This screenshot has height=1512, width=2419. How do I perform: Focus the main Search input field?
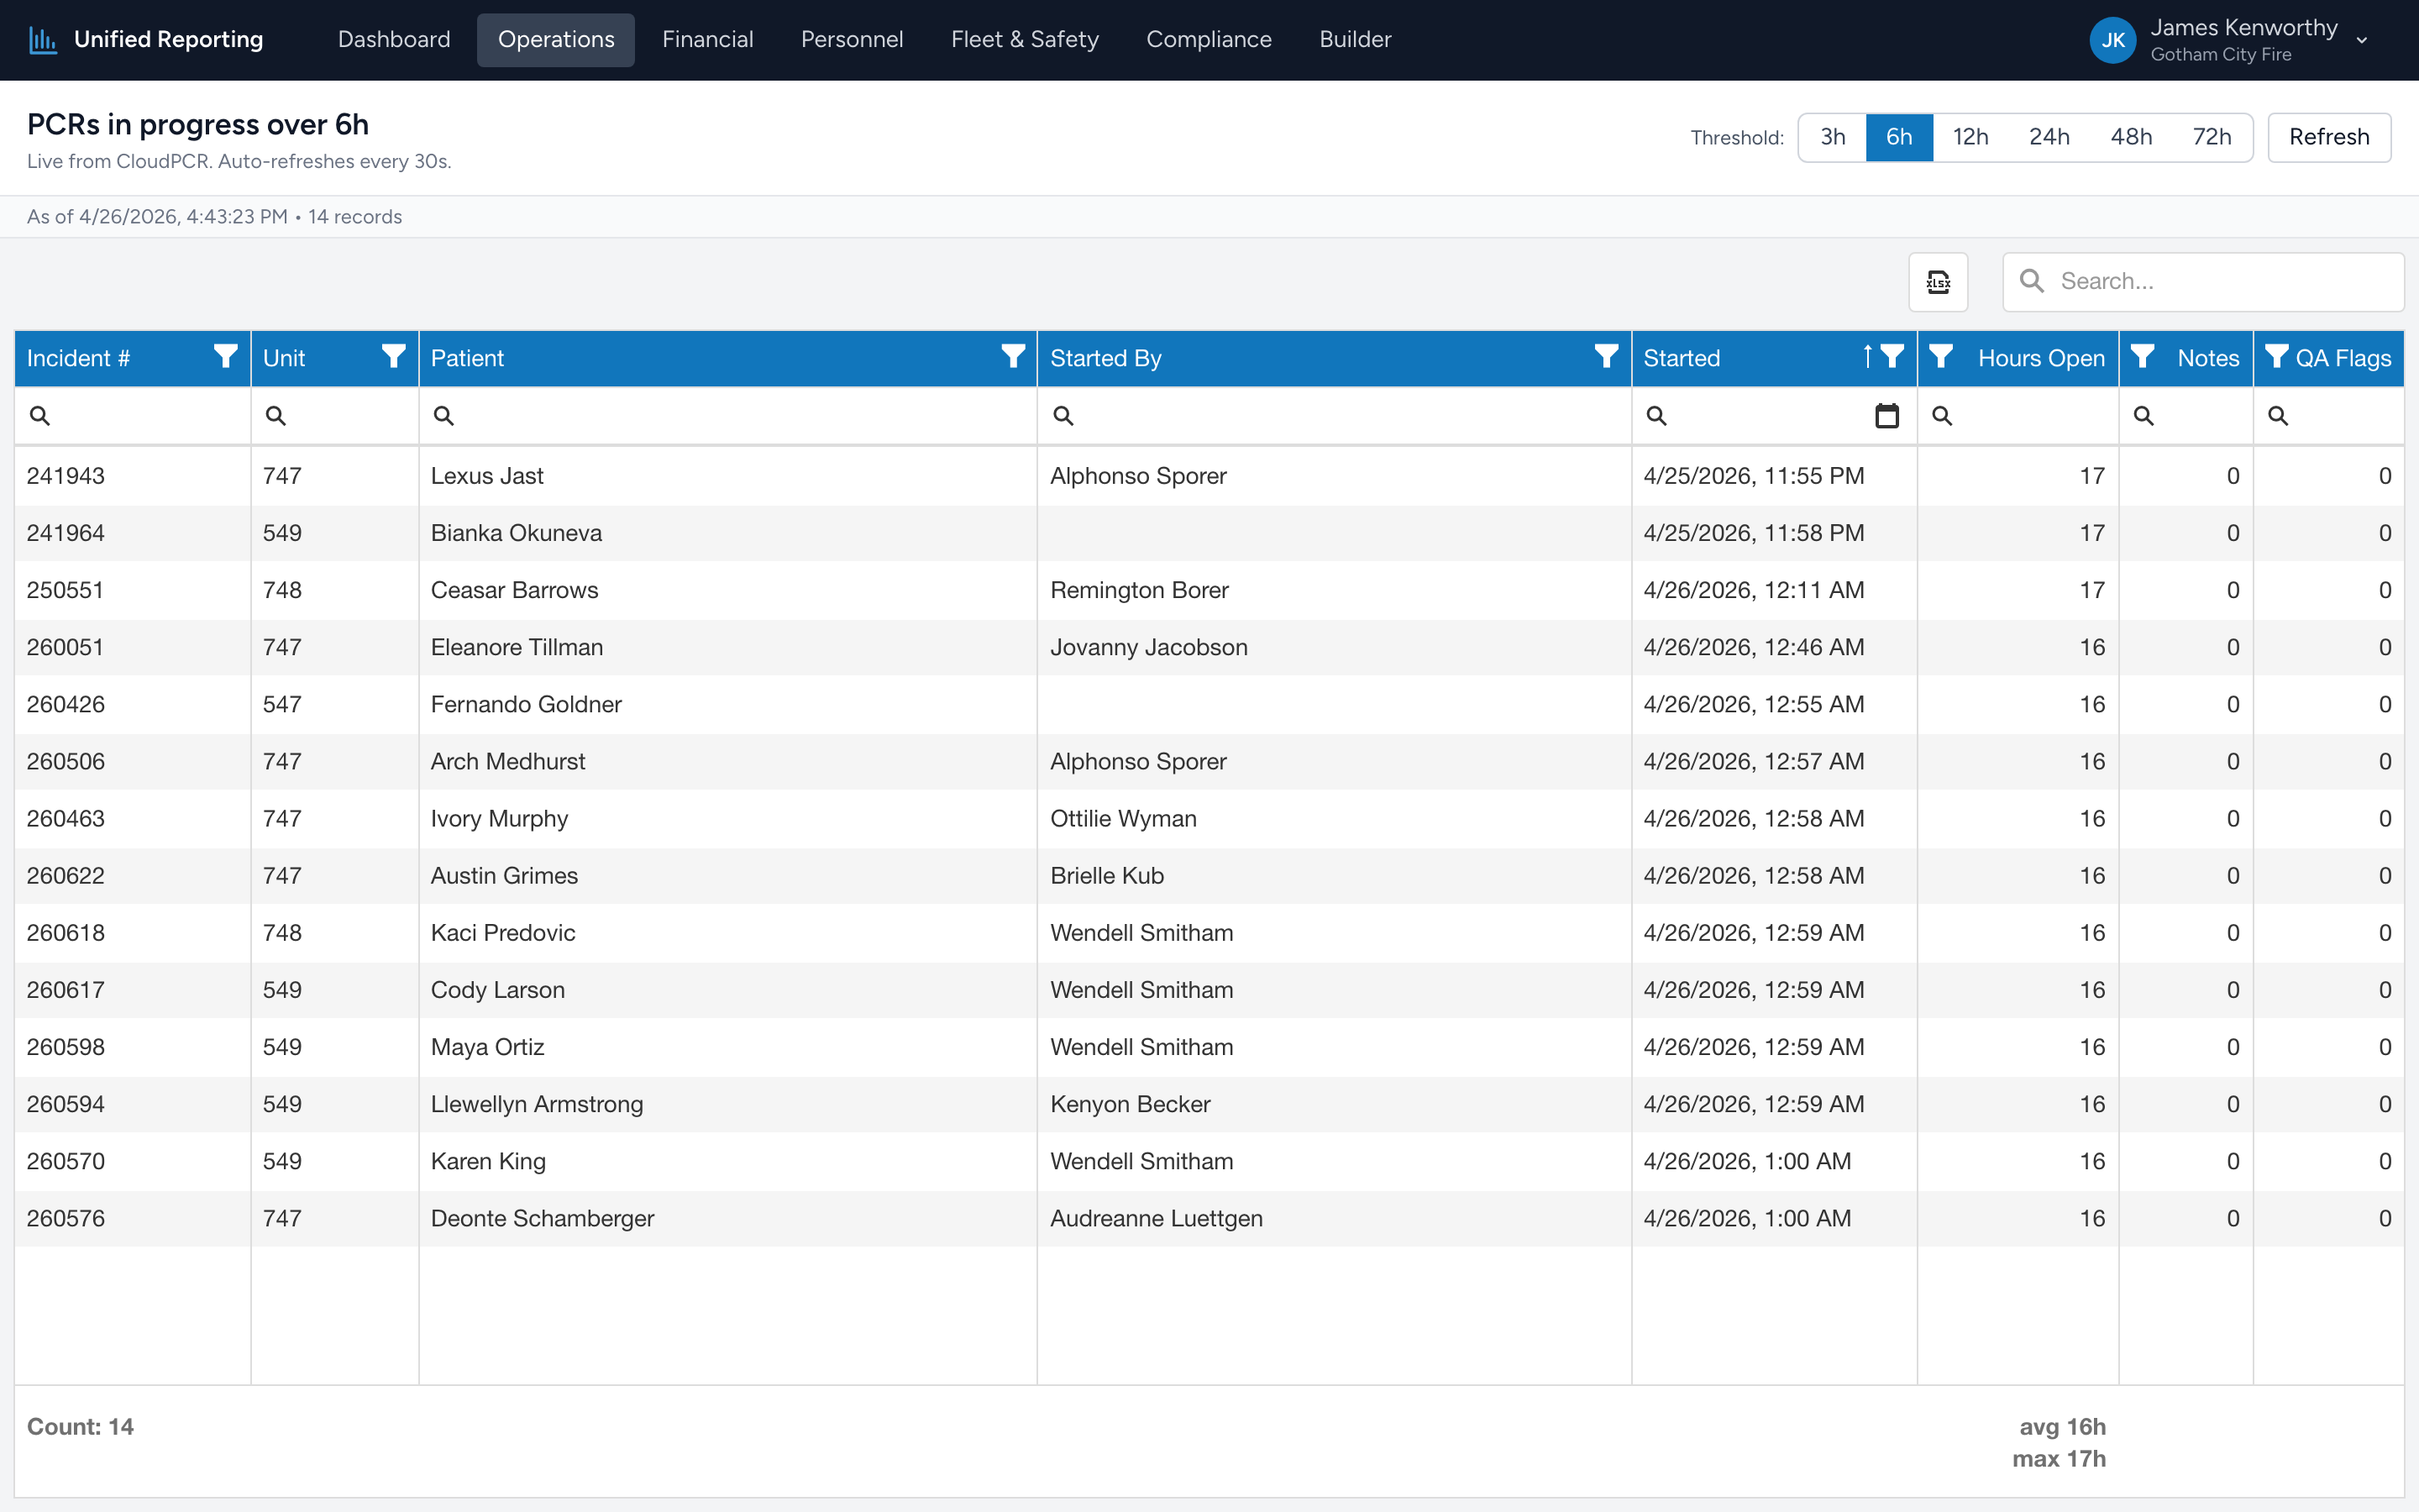2203,282
